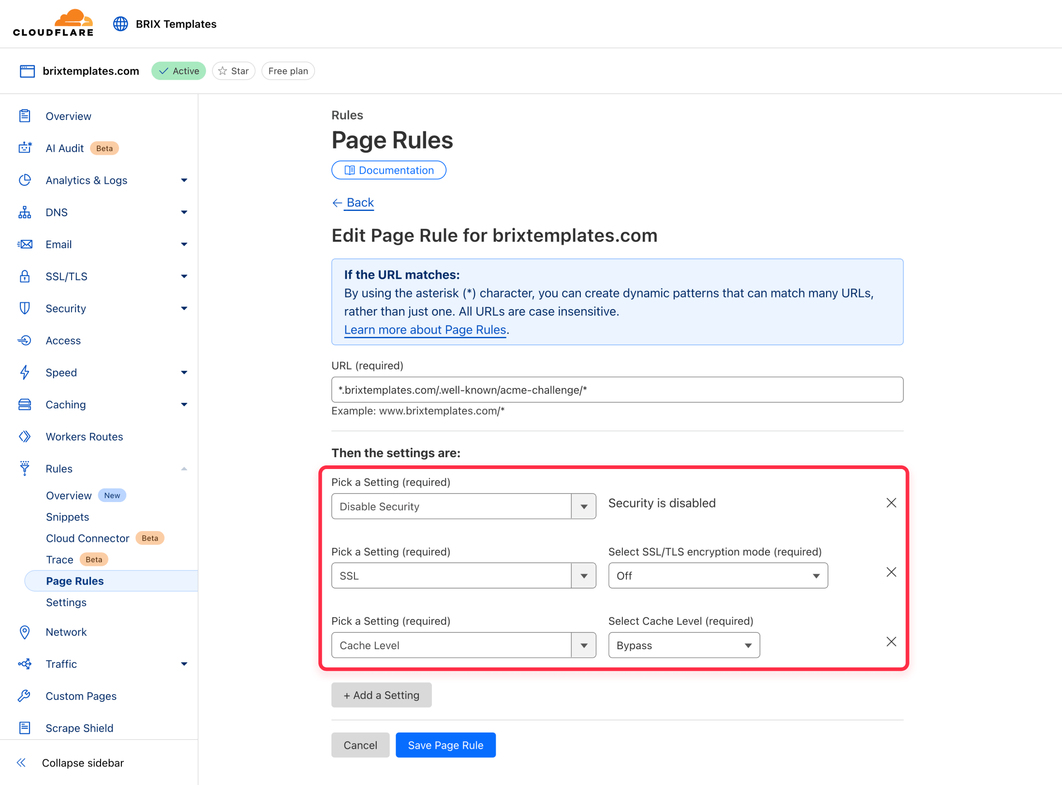Click the Speed lightning bolt icon
Image resolution: width=1062 pixels, height=785 pixels.
pyautogui.click(x=25, y=372)
